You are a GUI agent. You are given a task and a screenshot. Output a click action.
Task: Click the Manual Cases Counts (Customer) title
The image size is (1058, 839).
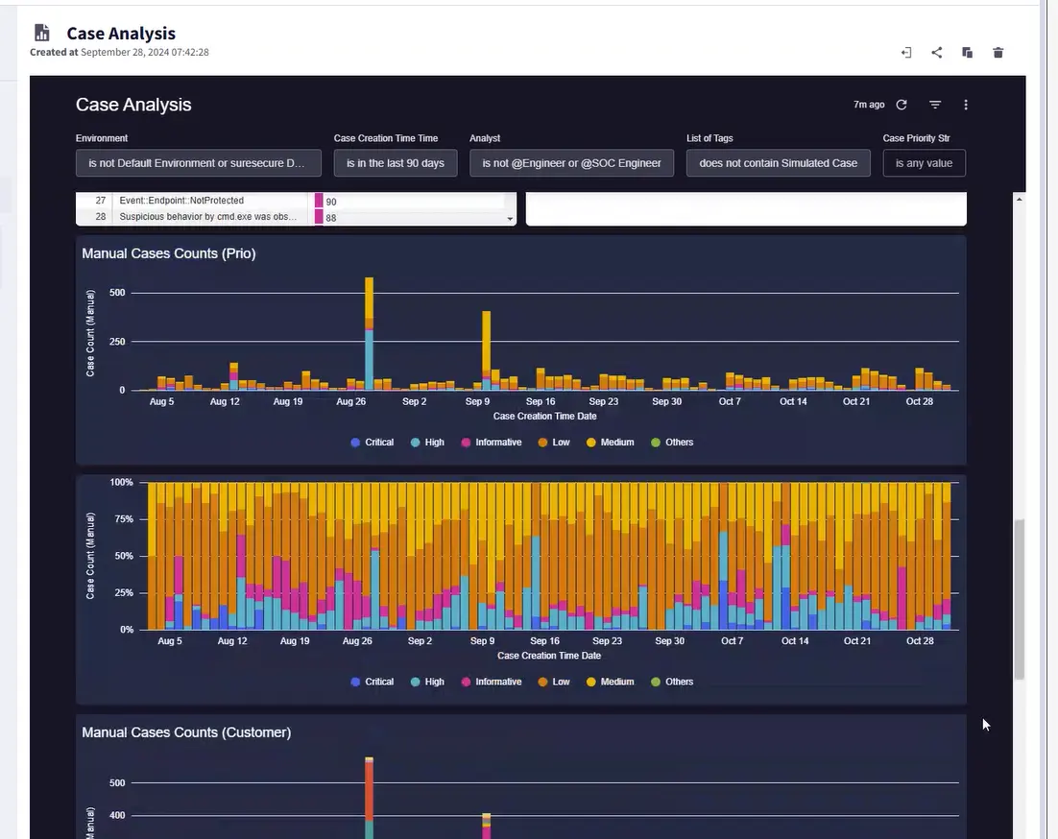(x=186, y=732)
